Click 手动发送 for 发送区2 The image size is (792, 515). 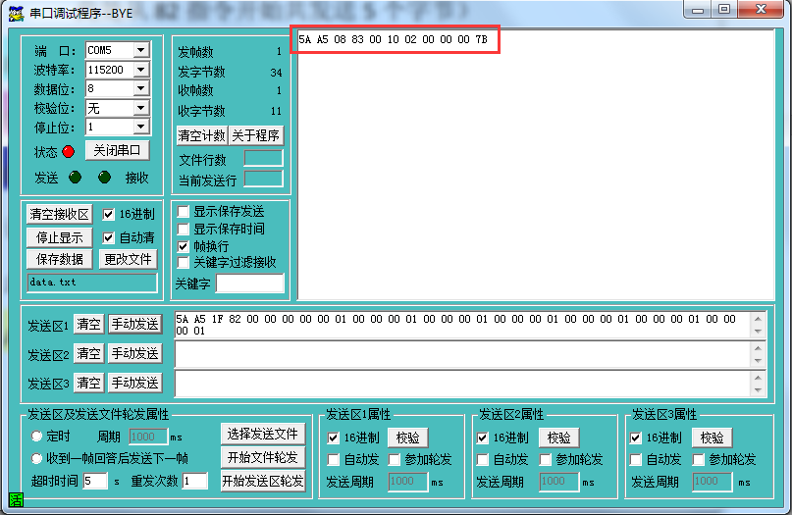[134, 353]
